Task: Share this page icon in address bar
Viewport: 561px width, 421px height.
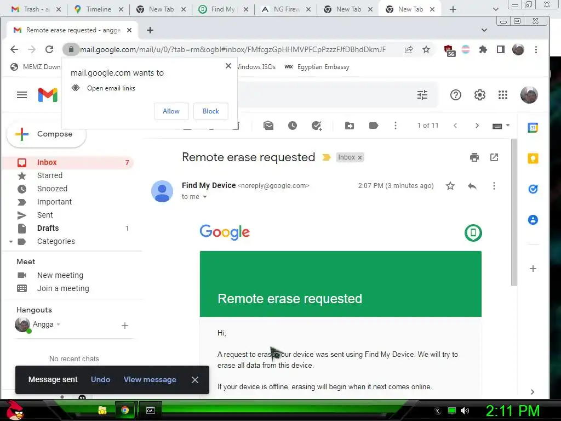Action: click(x=409, y=49)
